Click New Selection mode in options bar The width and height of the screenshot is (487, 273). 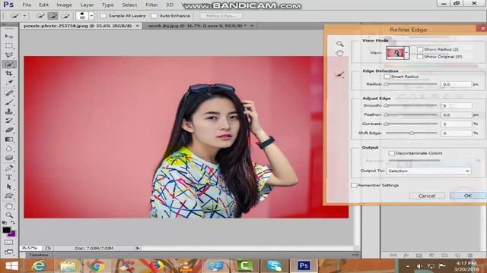[x=40, y=16]
